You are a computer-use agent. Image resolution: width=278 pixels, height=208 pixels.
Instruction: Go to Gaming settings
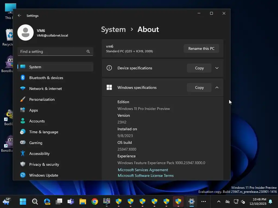tap(55, 143)
